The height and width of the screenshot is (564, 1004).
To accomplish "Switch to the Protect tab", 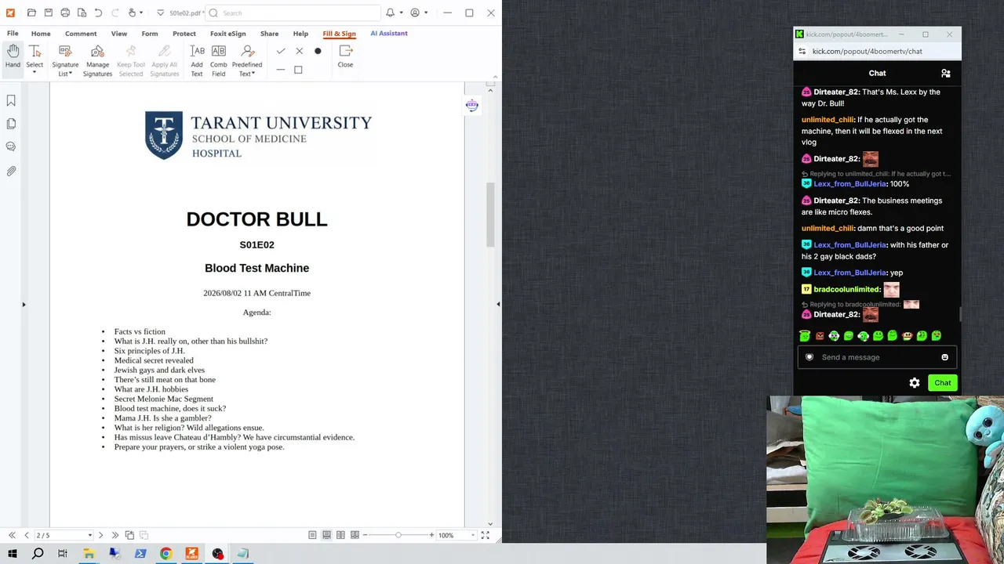I will [x=184, y=34].
